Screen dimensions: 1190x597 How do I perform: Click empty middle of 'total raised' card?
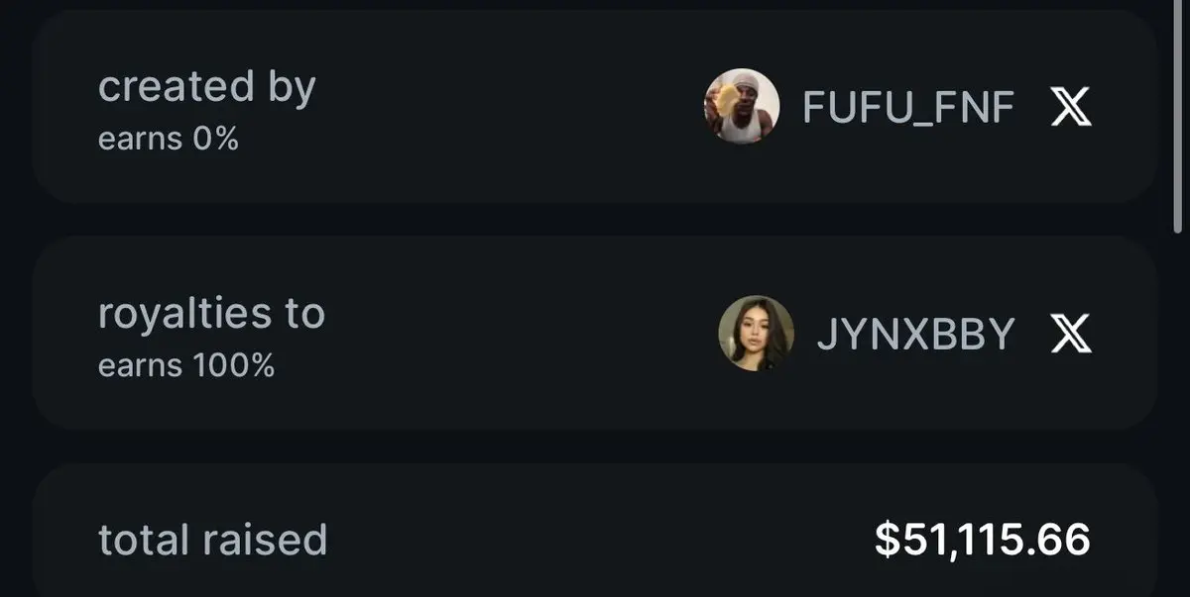pos(595,540)
